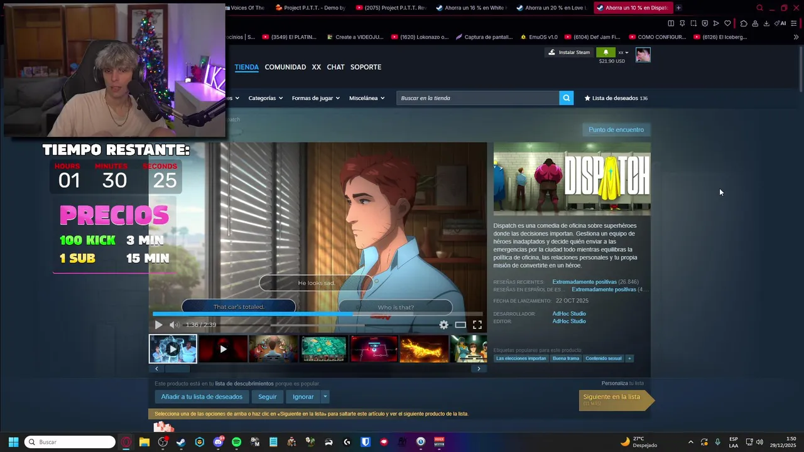
Task: Open the Steam profile avatar
Action: (x=643, y=55)
